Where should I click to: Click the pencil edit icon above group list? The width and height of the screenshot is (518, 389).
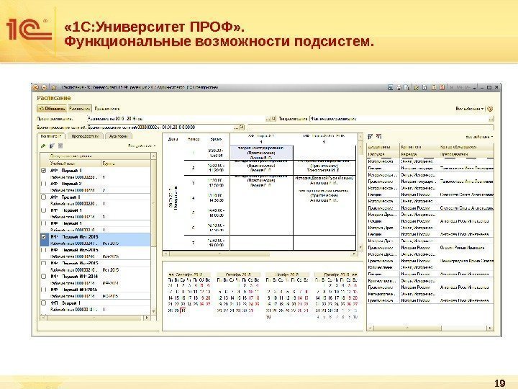(x=43, y=146)
